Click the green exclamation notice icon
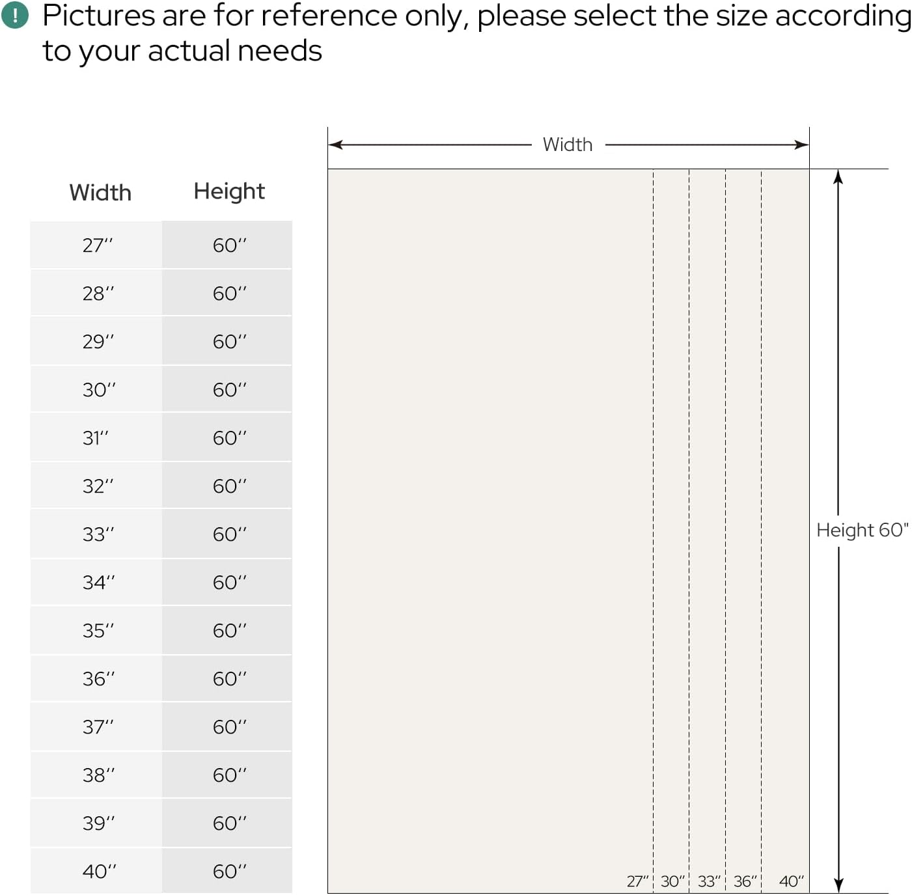Screen dimensions: 912x895 pos(15,16)
